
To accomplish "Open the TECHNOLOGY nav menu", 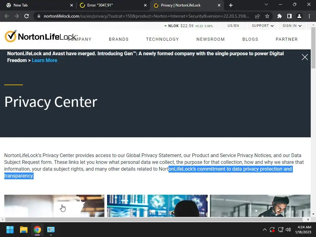I will pyautogui.click(x=162, y=39).
